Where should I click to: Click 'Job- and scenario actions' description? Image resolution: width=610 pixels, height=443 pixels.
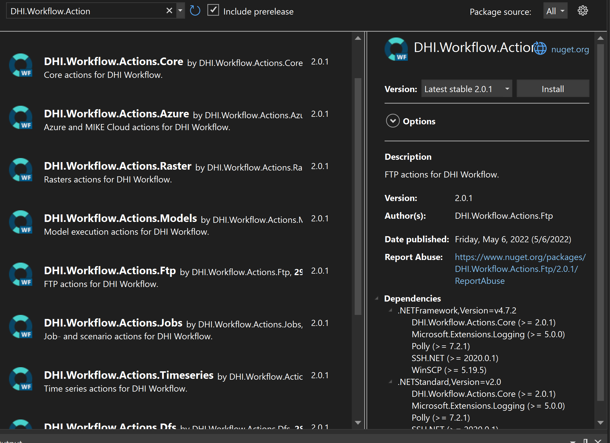pyautogui.click(x=128, y=336)
